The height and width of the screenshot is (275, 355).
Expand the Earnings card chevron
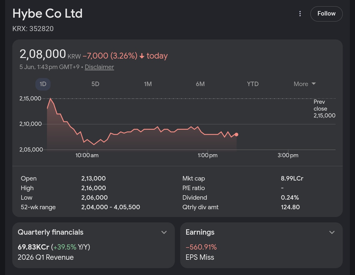tap(332, 232)
